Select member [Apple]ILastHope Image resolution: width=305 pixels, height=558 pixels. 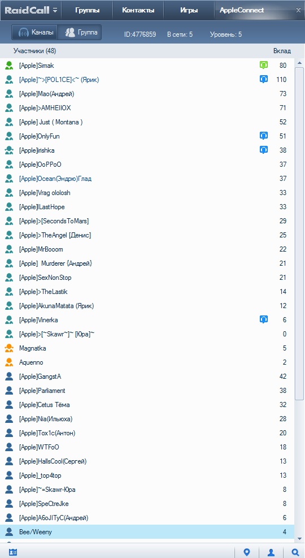[x=147, y=207]
